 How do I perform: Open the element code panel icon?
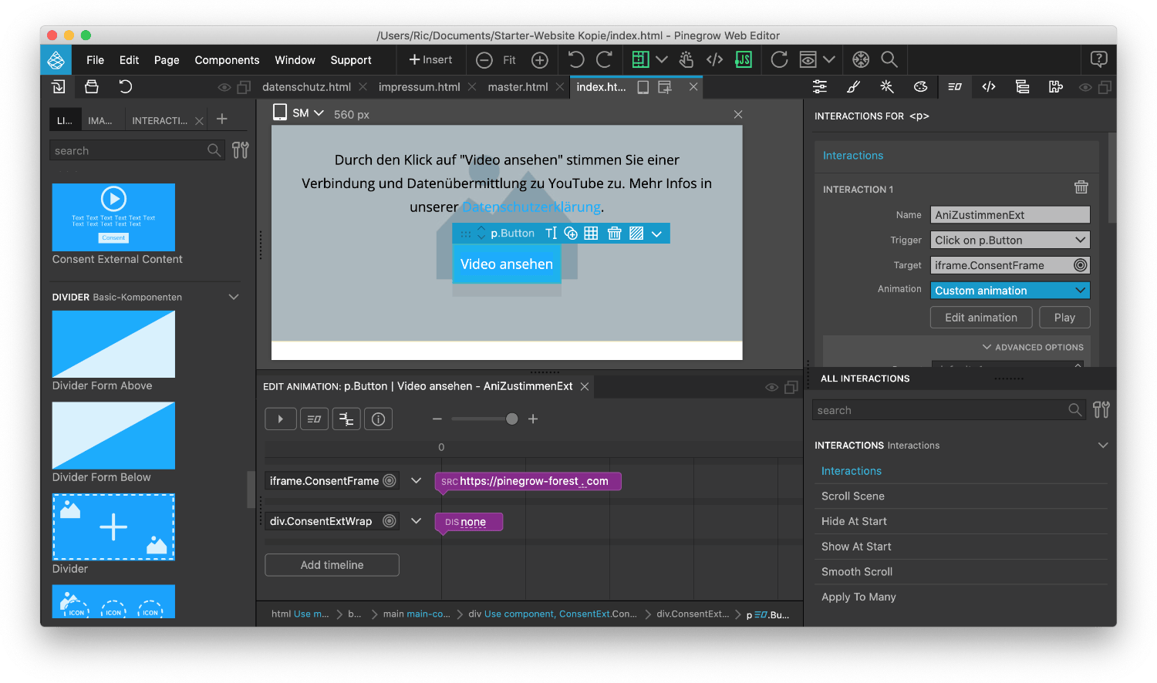989,87
